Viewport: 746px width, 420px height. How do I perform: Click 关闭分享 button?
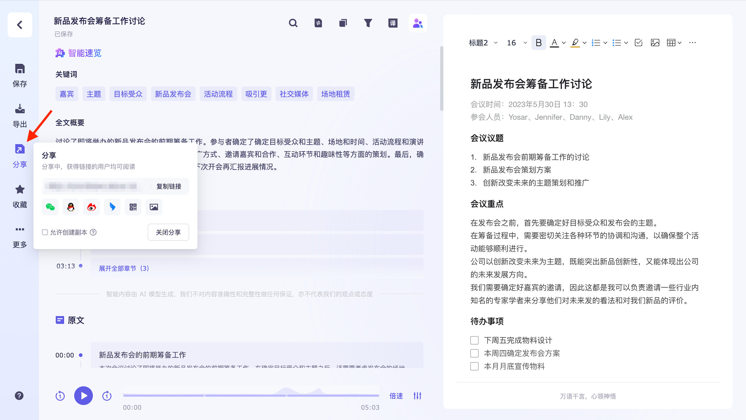click(x=168, y=232)
